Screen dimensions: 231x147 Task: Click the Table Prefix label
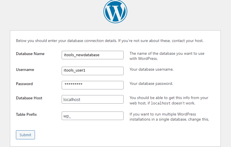(x=26, y=114)
